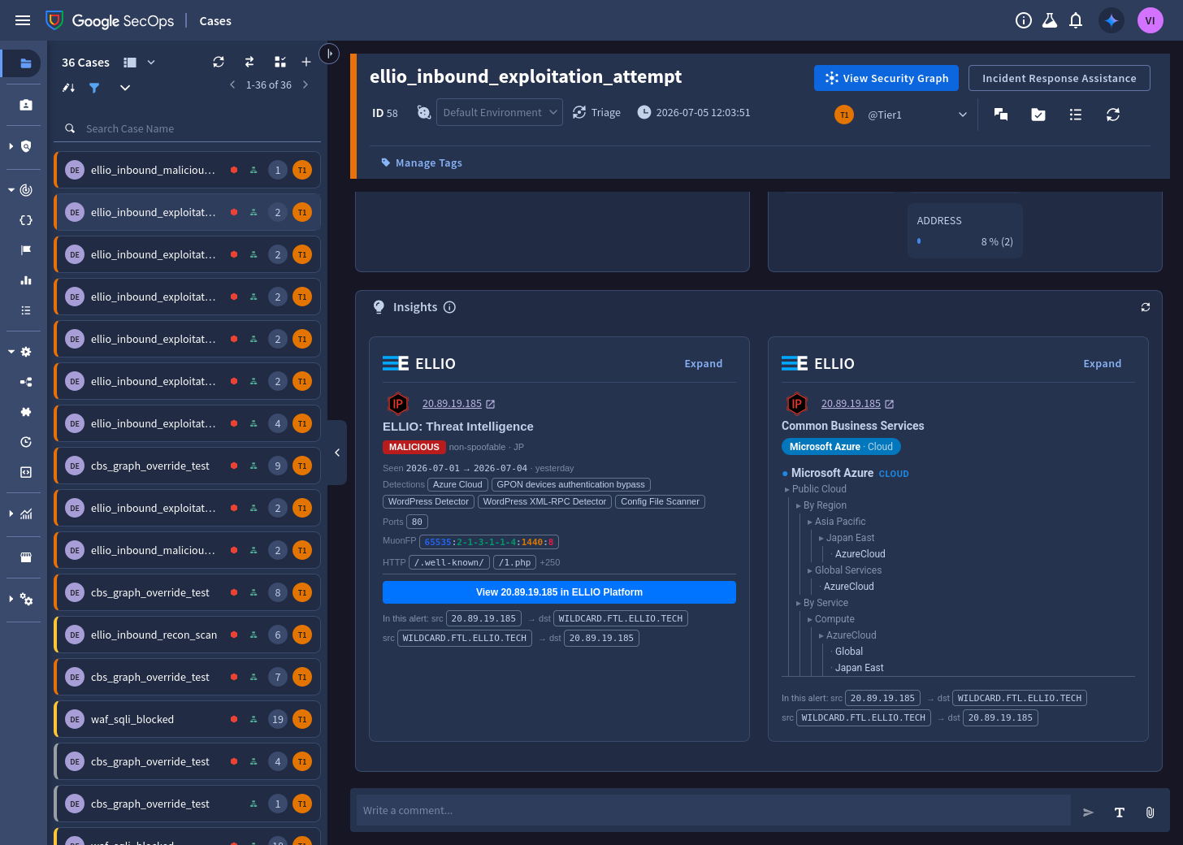
Task: Toggle text formatting for comment
Action: coord(1120,812)
